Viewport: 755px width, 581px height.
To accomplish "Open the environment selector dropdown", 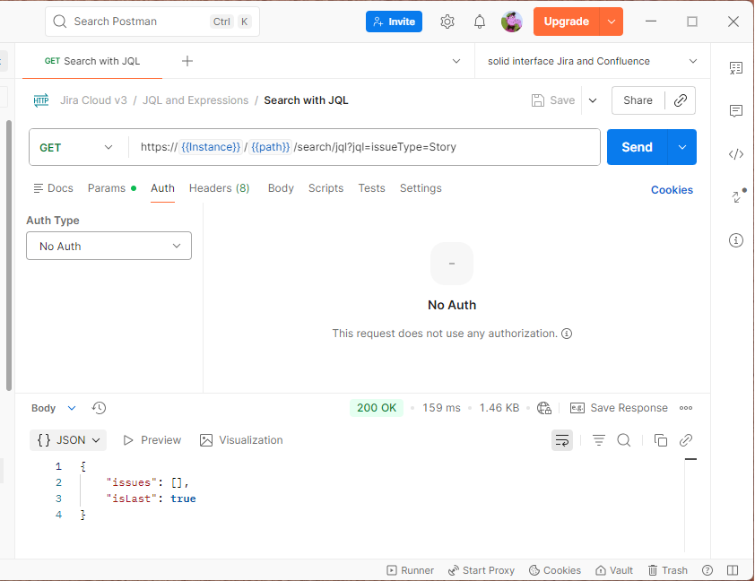I will coord(592,61).
